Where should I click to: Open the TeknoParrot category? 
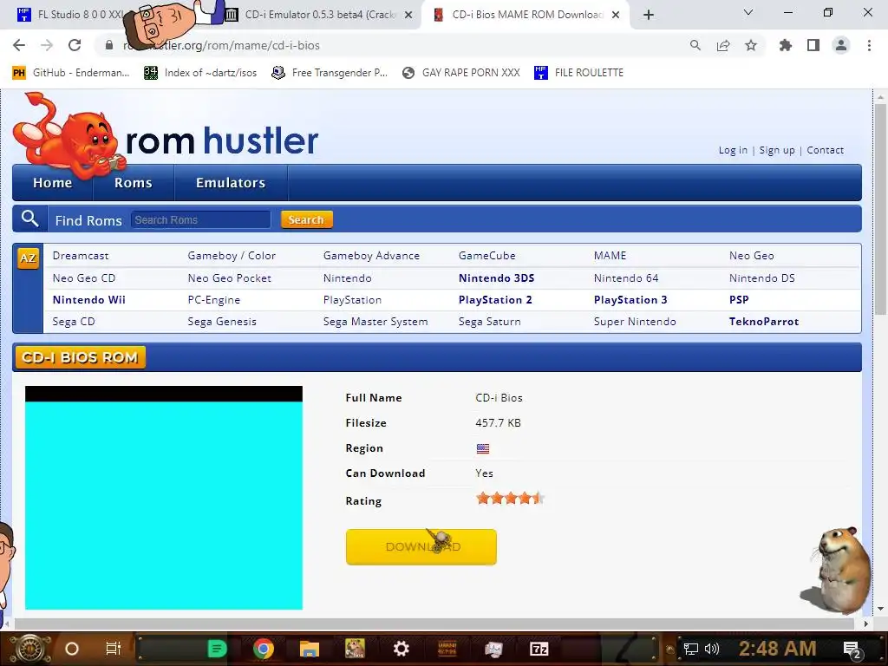(x=764, y=321)
